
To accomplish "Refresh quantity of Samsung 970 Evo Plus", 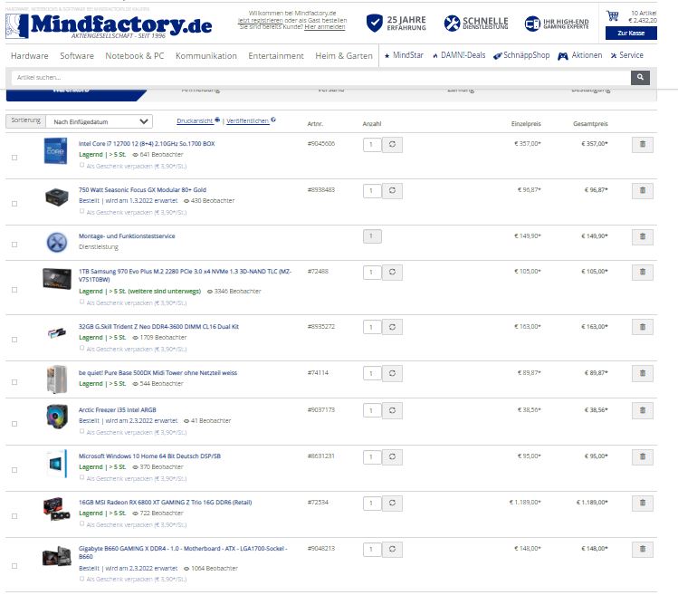I will click(x=392, y=273).
